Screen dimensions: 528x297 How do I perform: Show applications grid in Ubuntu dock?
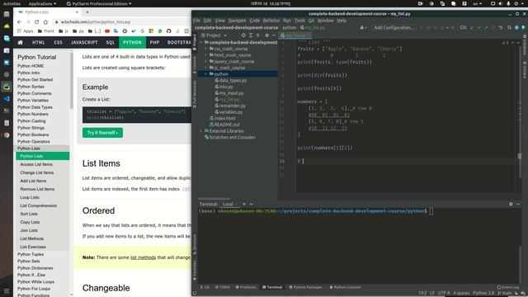tap(7, 291)
